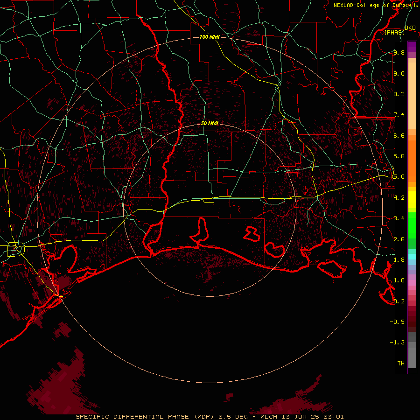Click the -0.5 value on the color scale
420x420 pixels.
pyautogui.click(x=397, y=322)
